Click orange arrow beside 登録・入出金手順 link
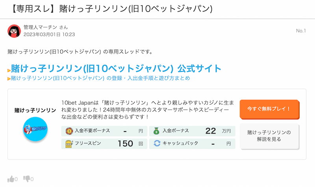The width and height of the screenshot is (315, 187). tap(9, 79)
